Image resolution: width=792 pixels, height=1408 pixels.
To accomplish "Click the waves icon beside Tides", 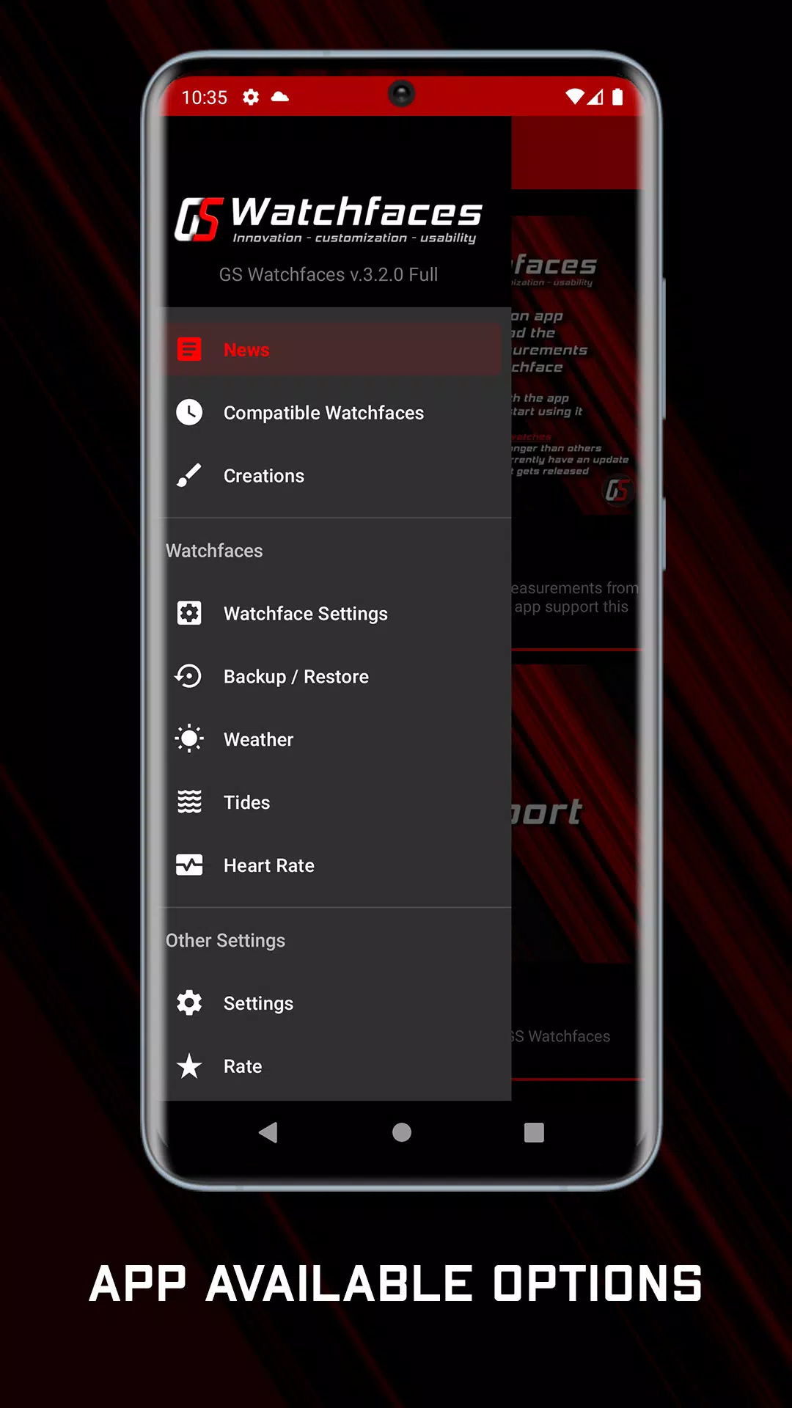I will pos(189,802).
